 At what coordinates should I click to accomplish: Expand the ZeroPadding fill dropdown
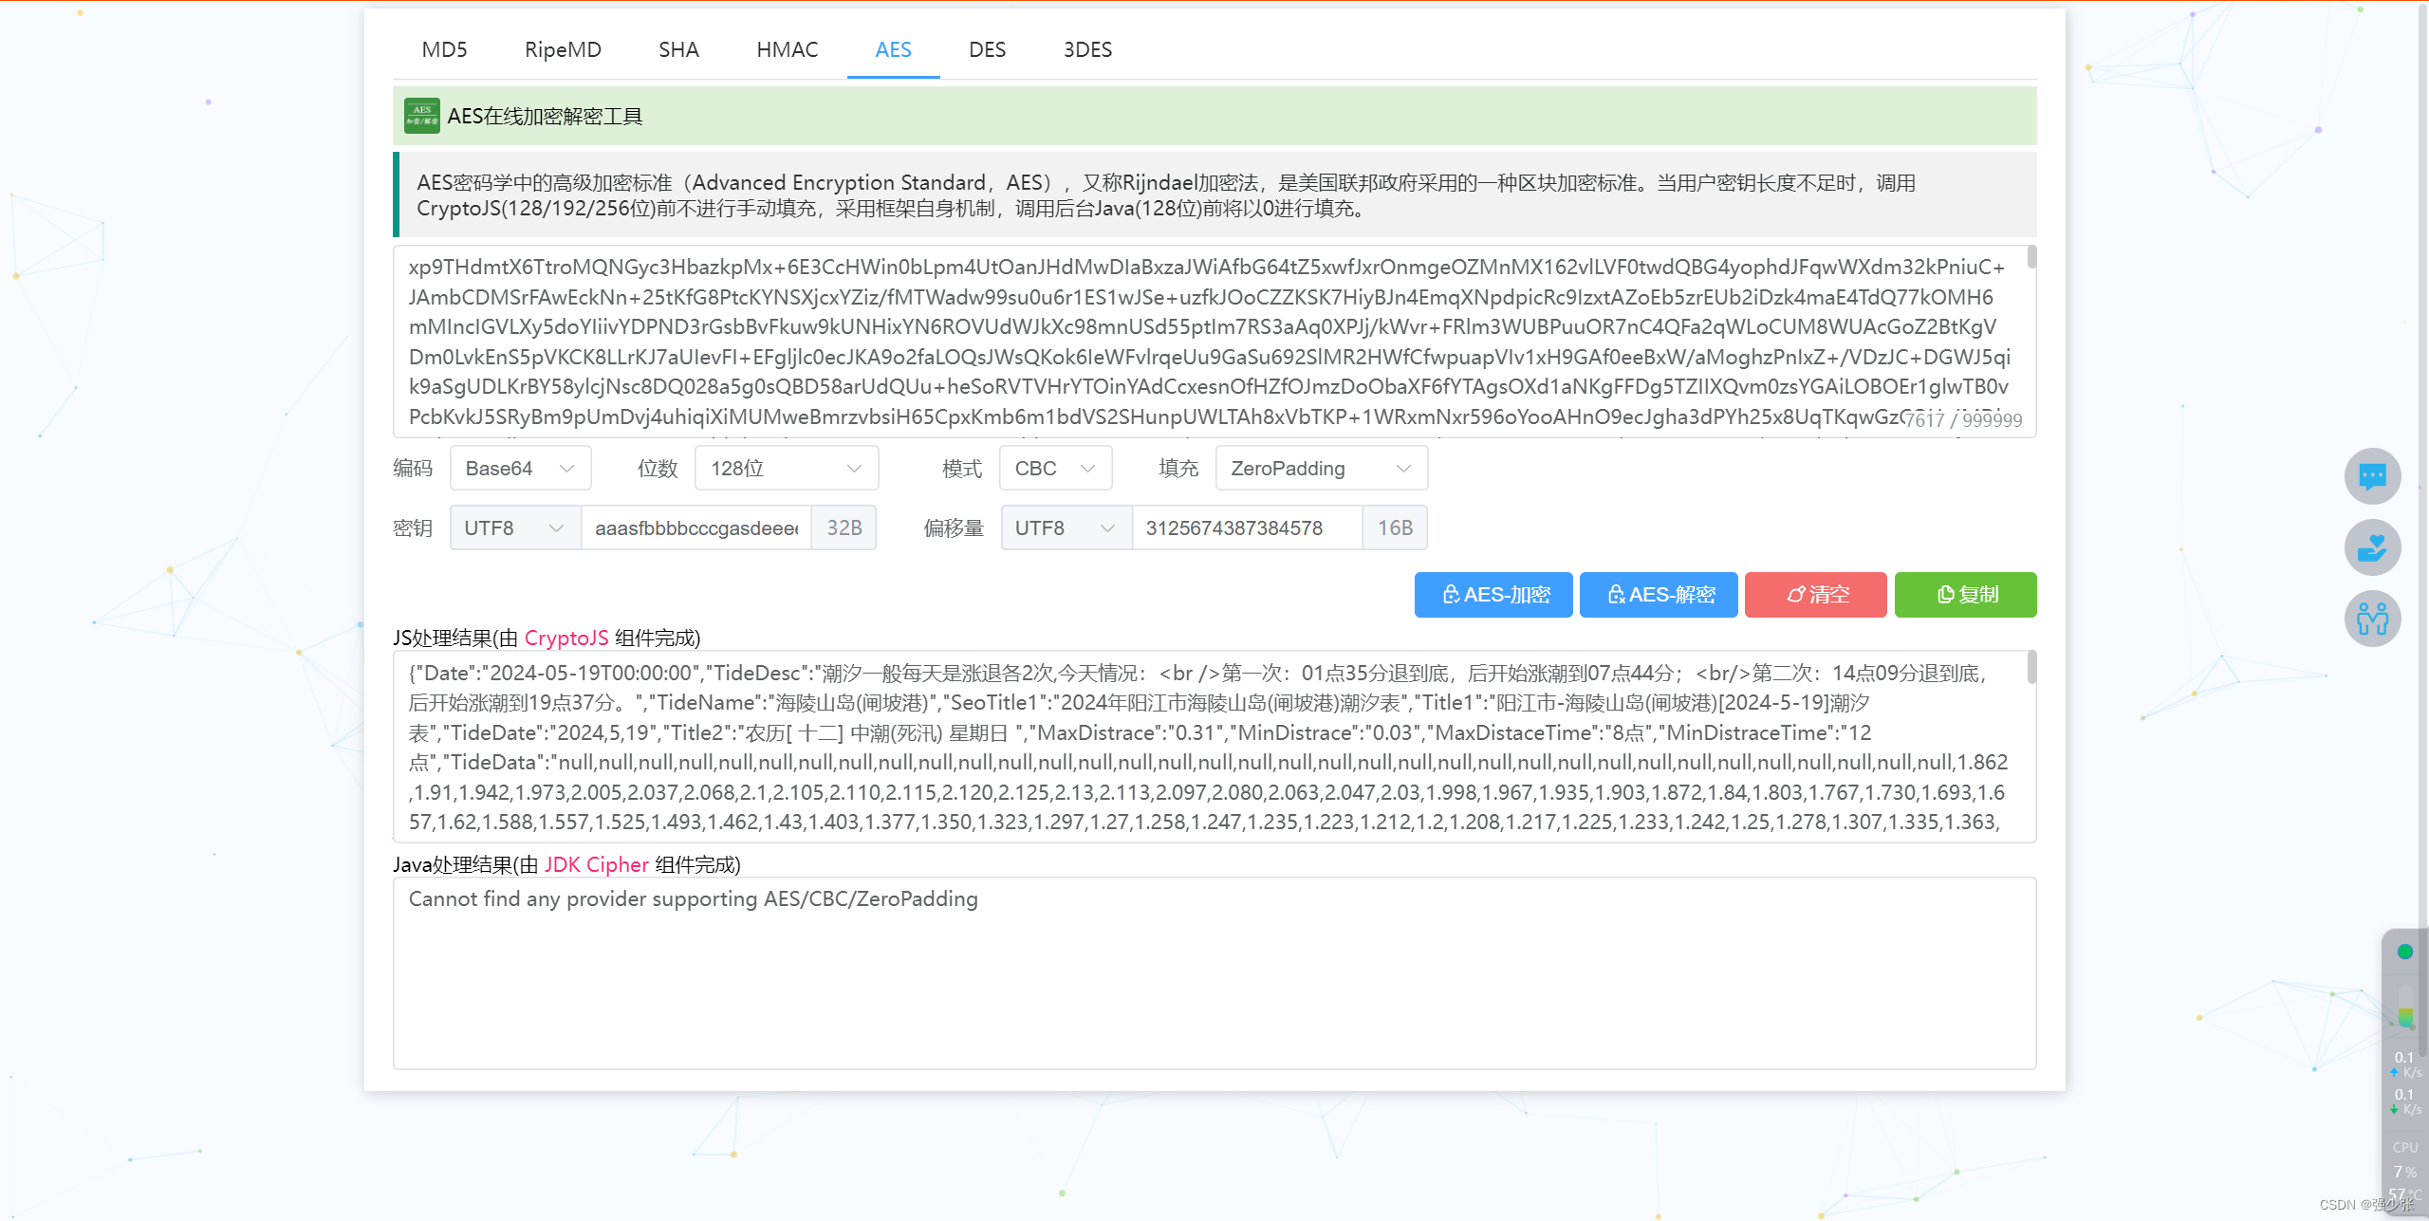[x=1320, y=469]
